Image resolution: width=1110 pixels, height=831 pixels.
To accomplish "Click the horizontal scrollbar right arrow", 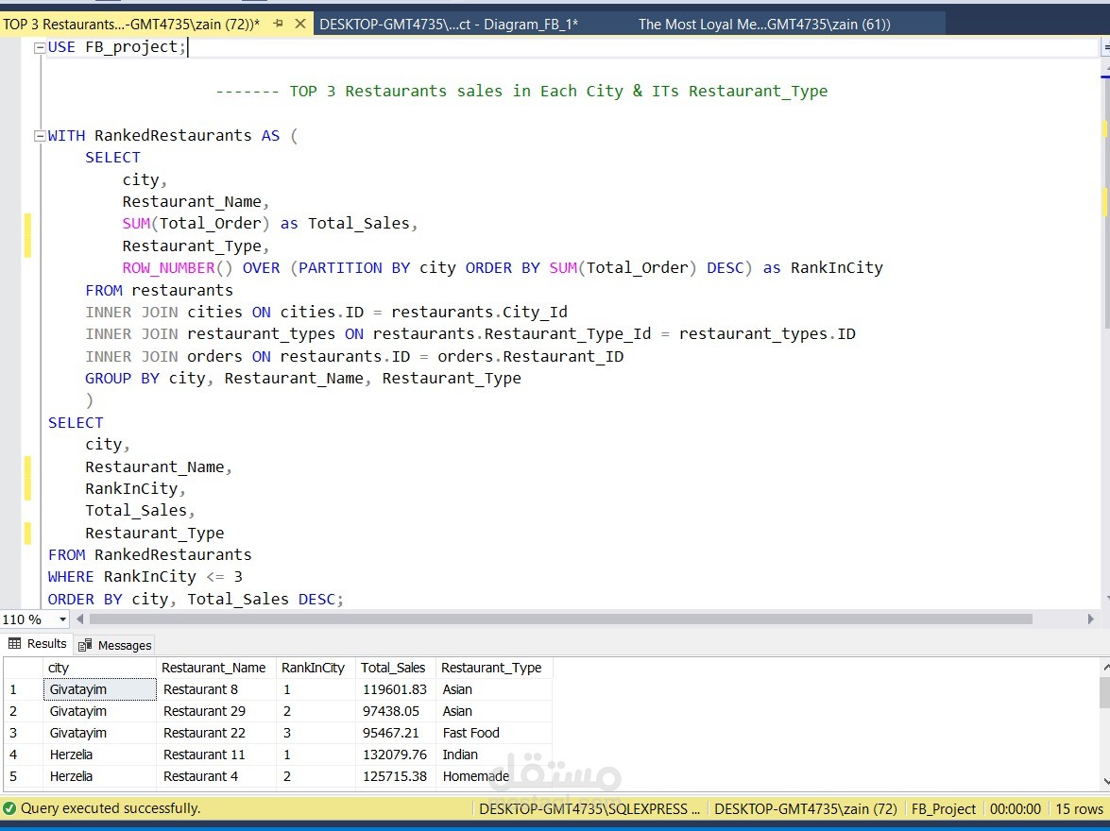I will (x=1091, y=619).
